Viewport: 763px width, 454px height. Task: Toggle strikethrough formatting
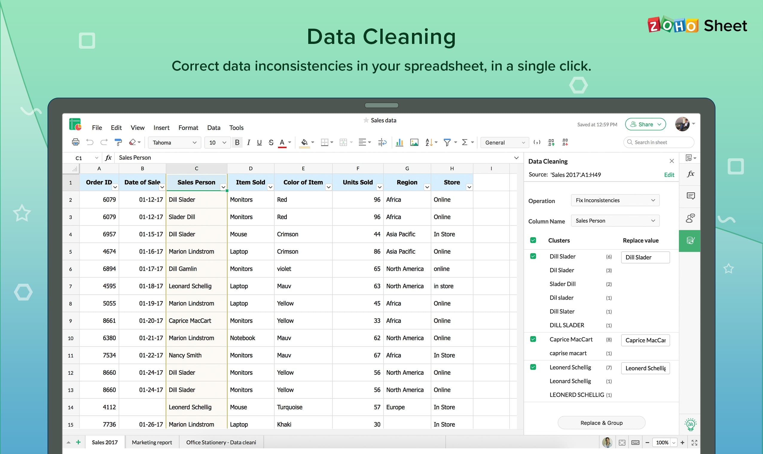pos(271,142)
